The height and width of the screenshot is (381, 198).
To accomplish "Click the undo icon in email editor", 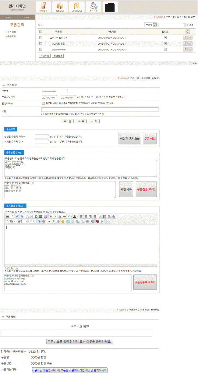I will pos(17,216).
